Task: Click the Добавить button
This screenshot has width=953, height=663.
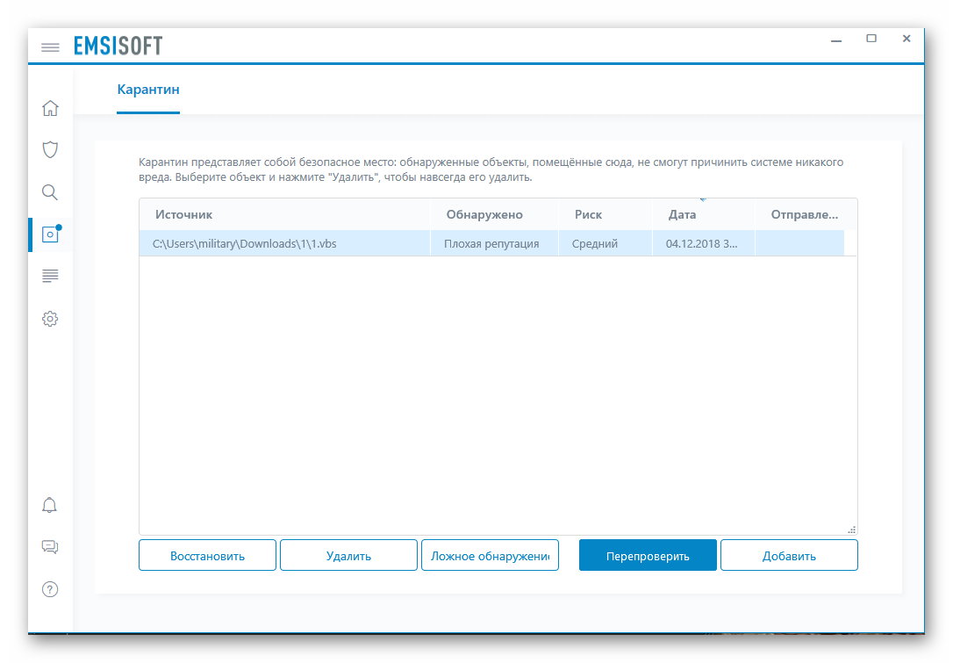Action: 789,555
